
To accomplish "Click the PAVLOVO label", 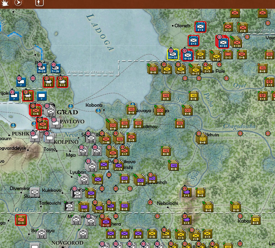I will (x=72, y=122).
